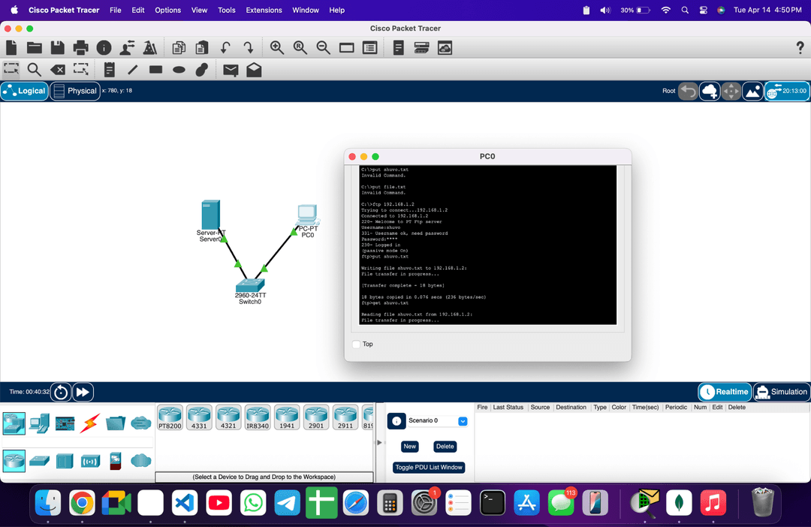Check the Top checkbox in the PC0 window
This screenshot has width=811, height=527.
(x=357, y=345)
